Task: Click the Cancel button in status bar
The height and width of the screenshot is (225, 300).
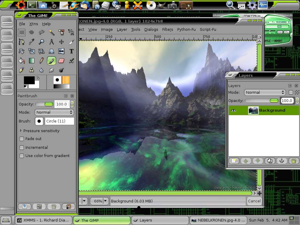Action: pos(254,201)
